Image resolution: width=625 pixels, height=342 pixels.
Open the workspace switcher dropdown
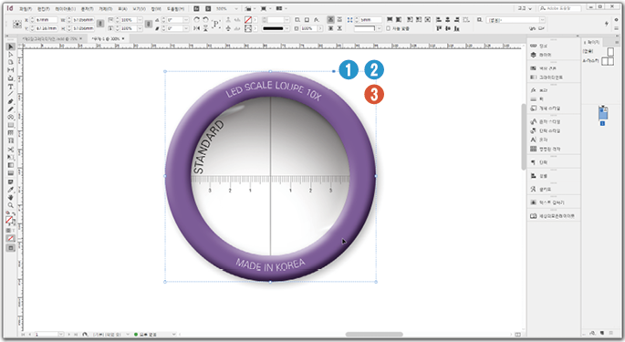tap(524, 8)
